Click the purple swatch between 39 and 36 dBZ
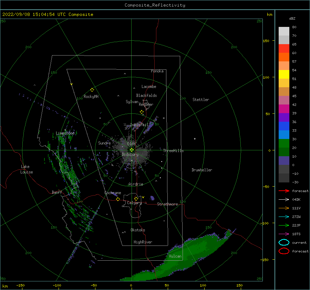Viewport: 310px width, 290px height. coord(284,118)
